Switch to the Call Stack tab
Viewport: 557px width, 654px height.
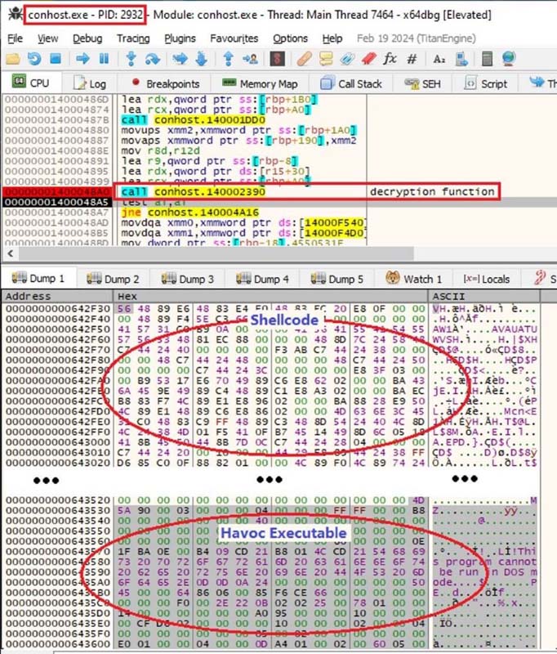point(351,83)
